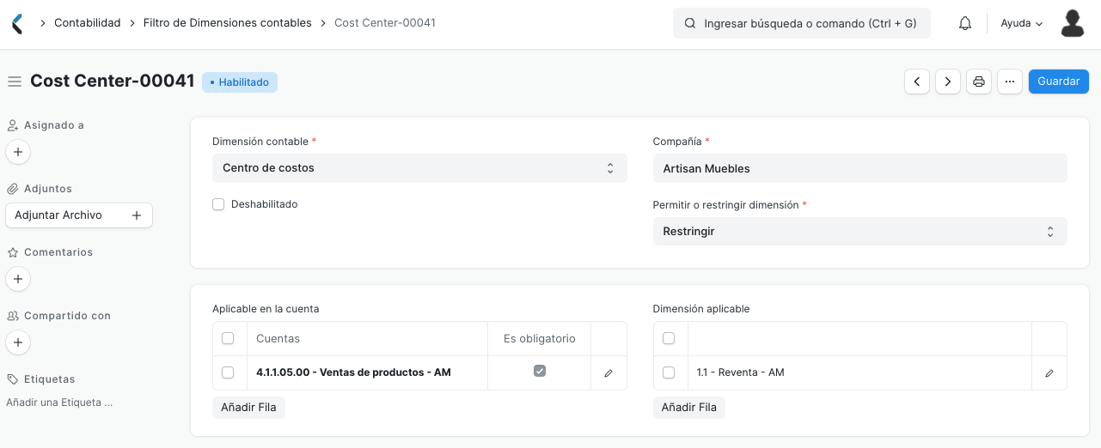Check the Deshabilitado checkbox
This screenshot has height=448, width=1101.
pyautogui.click(x=218, y=204)
